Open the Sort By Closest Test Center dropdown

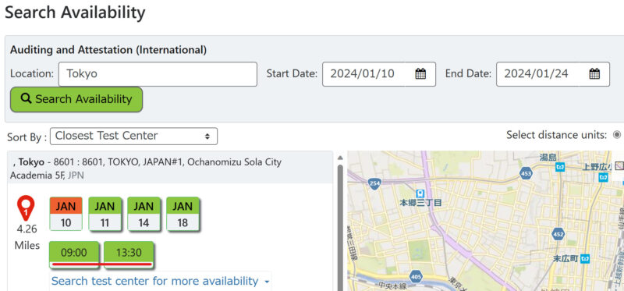pyautogui.click(x=134, y=137)
